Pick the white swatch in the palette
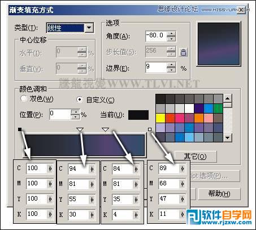Screen dimensions: 256x230 (x=189, y=109)
